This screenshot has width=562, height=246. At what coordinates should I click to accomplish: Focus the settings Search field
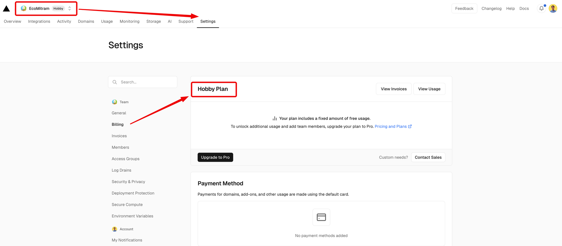[142, 82]
